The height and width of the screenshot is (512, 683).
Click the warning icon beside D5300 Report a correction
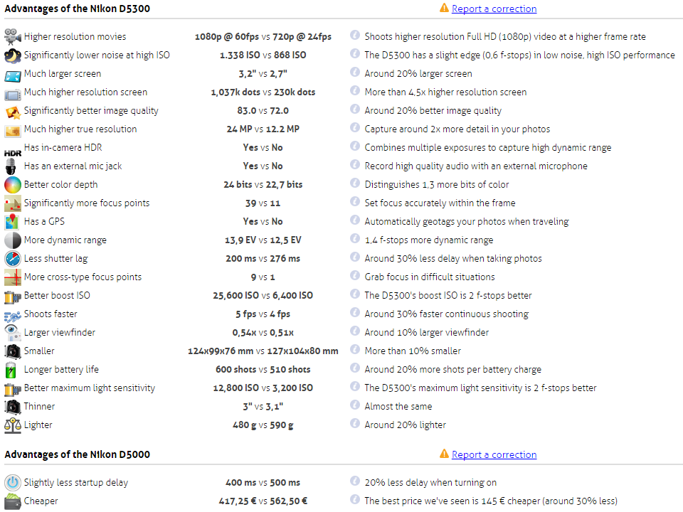pyautogui.click(x=444, y=8)
